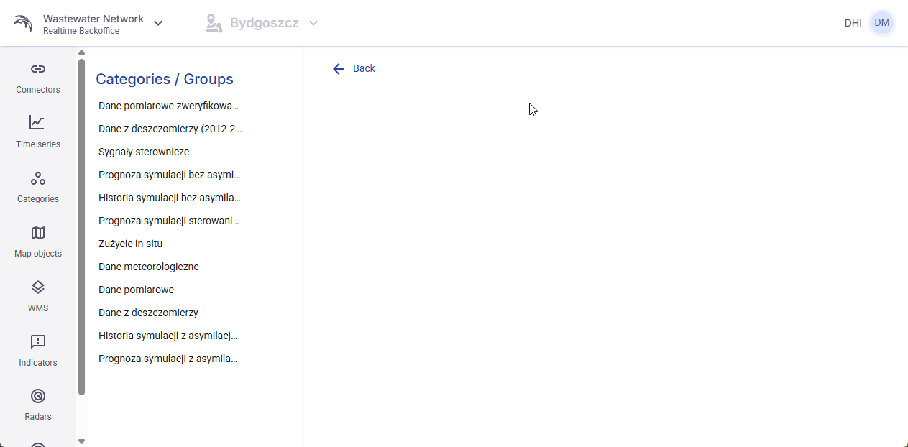Select Dane z deszczomierzy (2012-2… group
The height and width of the screenshot is (447, 908).
(169, 129)
